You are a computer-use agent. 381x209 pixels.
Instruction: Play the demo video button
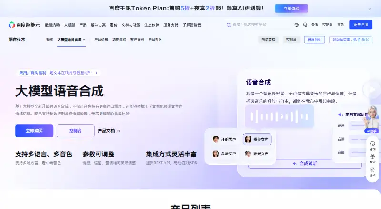click(x=372, y=89)
